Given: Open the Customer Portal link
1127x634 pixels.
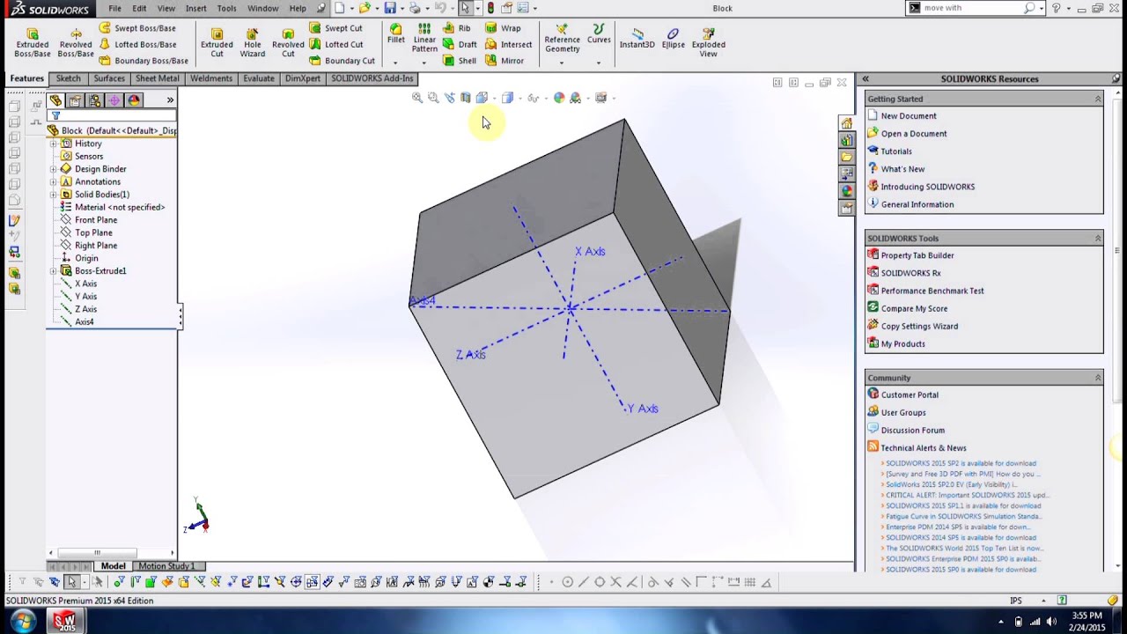Looking at the screenshot, I should (910, 395).
